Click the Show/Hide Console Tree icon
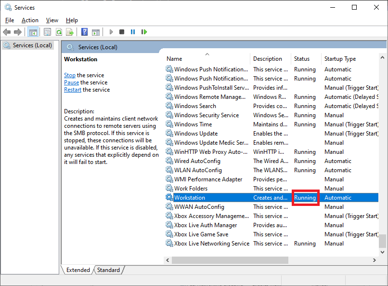 coord(33,32)
